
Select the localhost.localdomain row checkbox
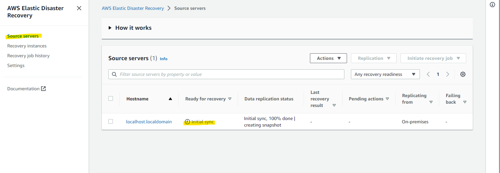(111, 121)
